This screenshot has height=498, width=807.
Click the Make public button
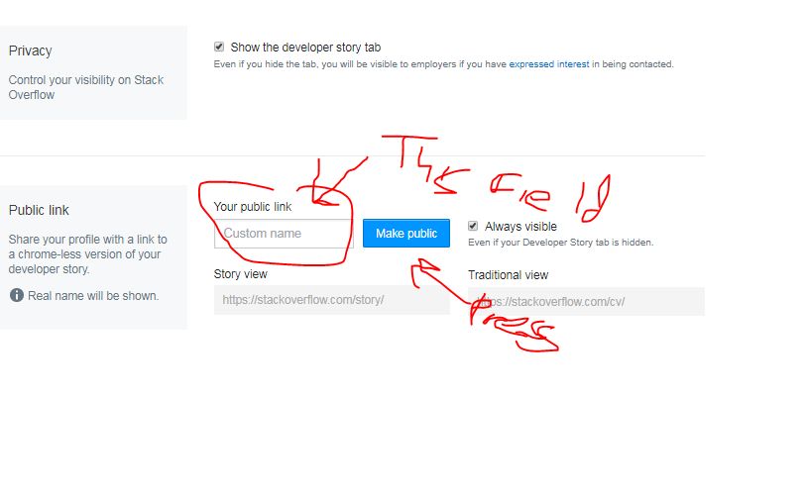pos(406,234)
